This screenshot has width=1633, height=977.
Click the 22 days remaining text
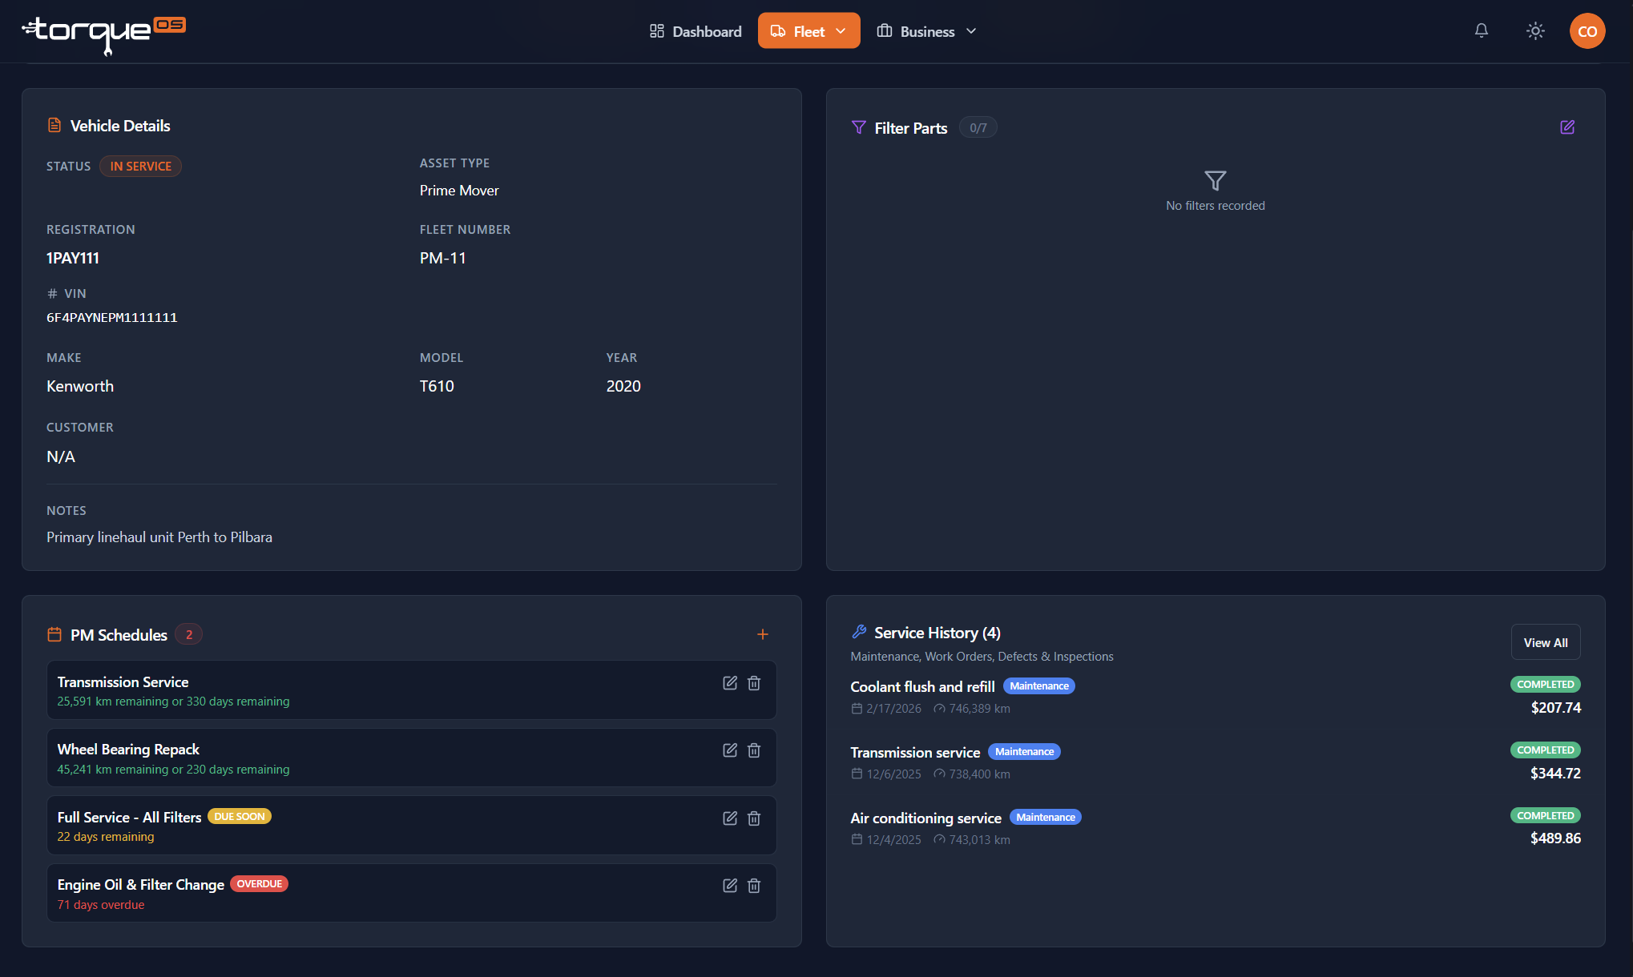point(106,836)
